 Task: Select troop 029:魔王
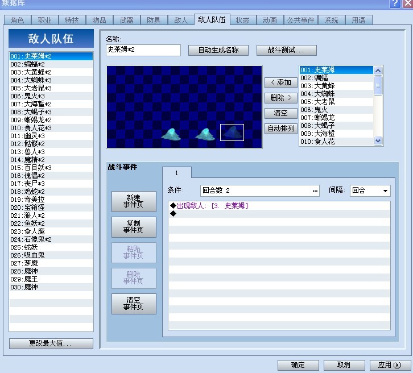51,279
